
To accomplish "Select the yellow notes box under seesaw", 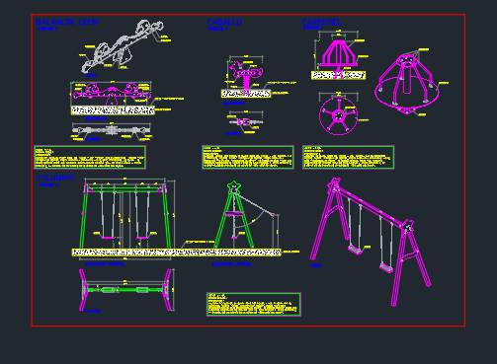I will [90, 158].
